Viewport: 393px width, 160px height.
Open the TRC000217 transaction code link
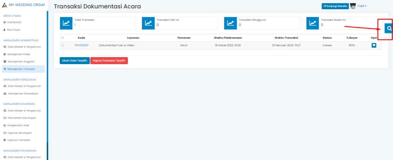click(81, 45)
